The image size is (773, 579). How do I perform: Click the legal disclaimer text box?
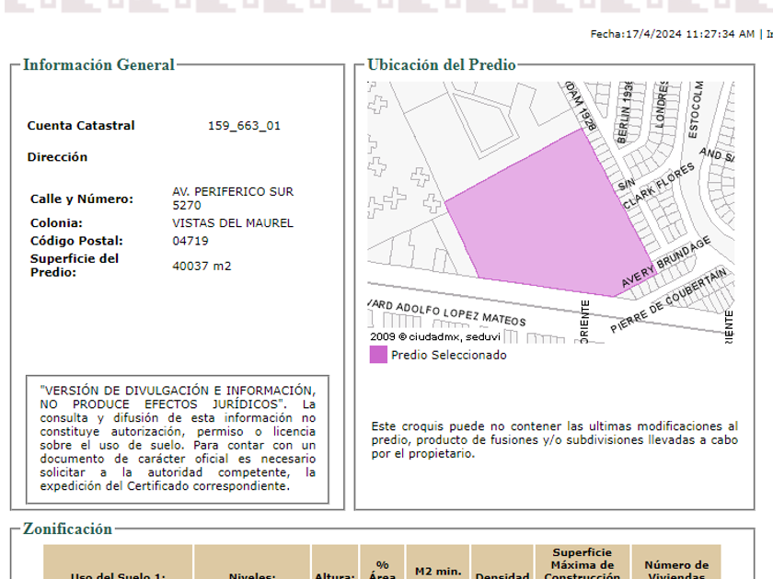pos(178,438)
